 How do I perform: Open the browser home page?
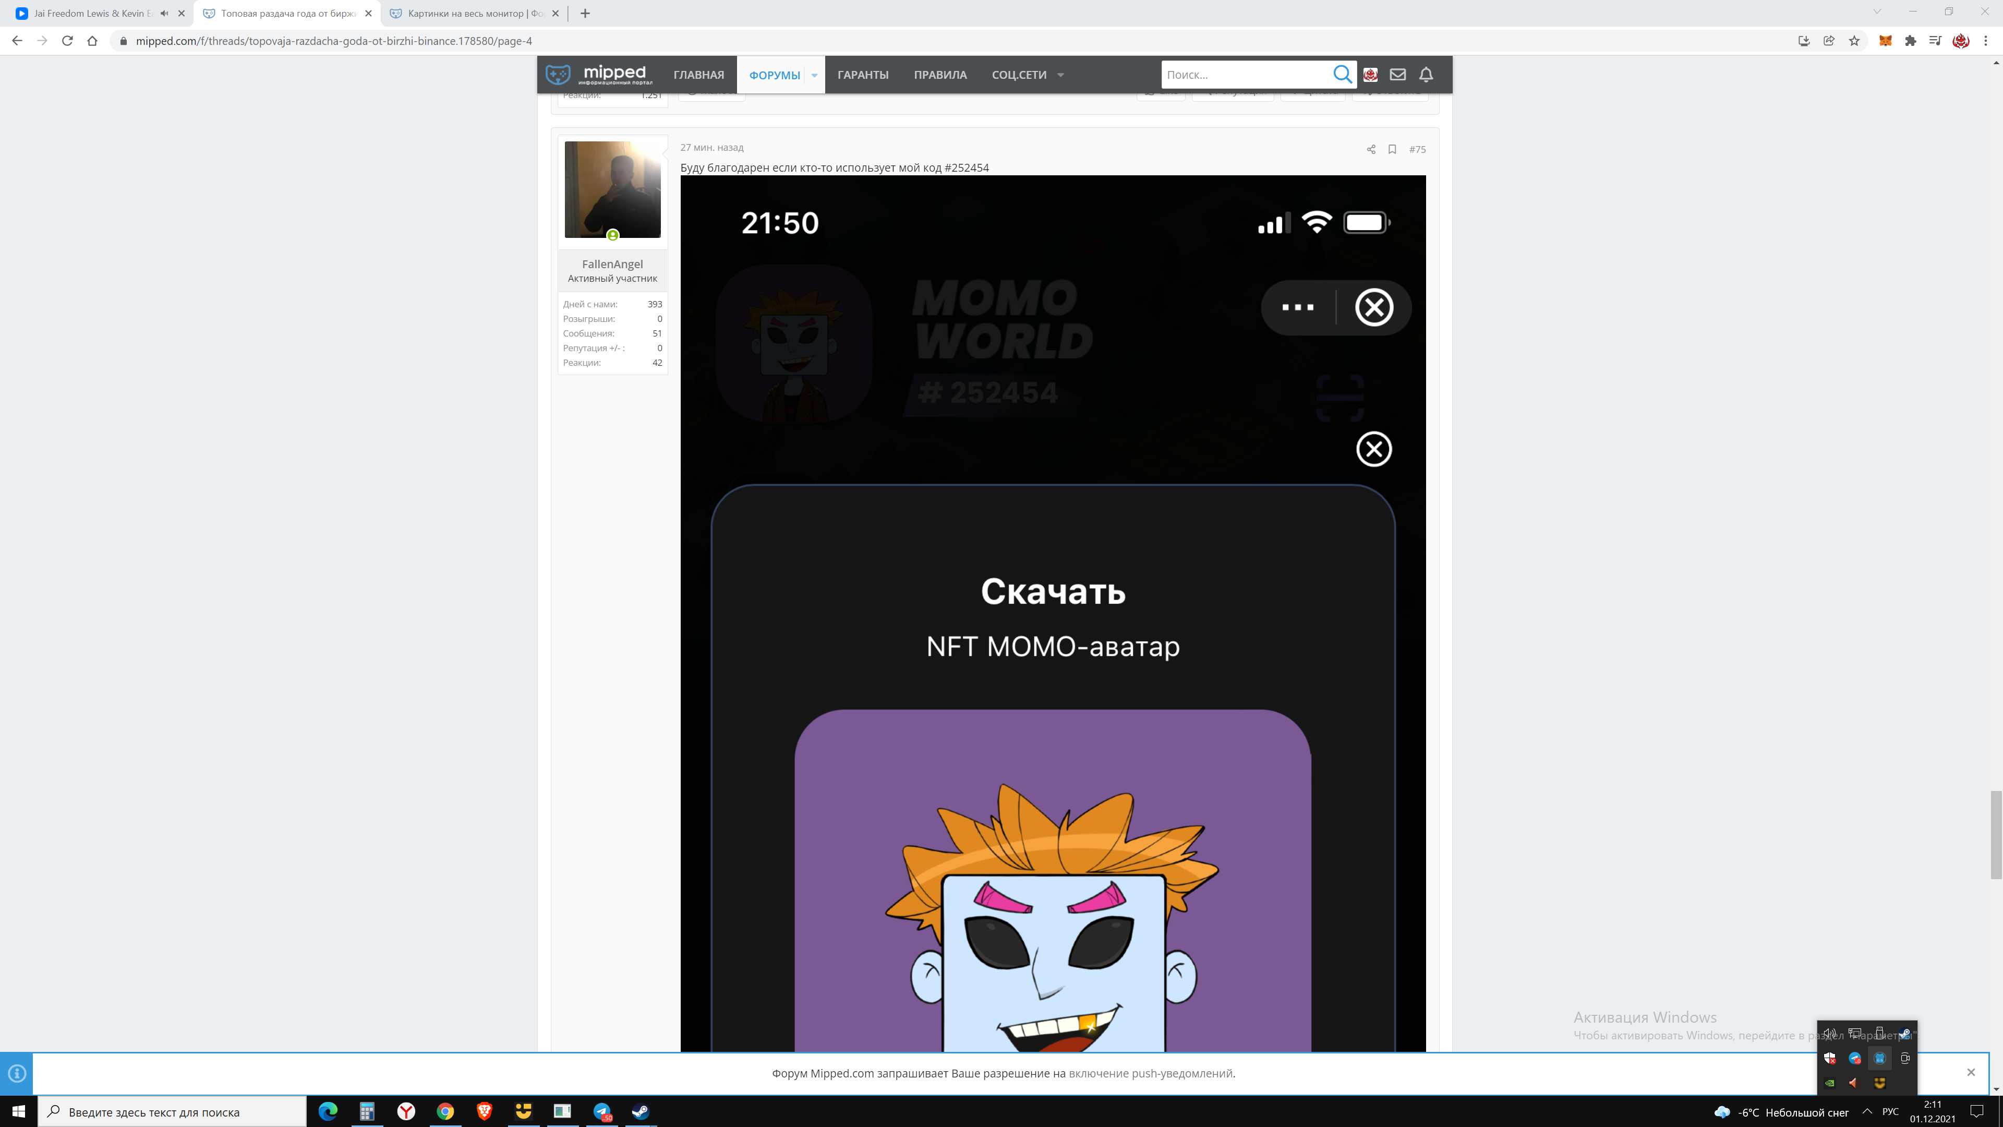[x=92, y=41]
